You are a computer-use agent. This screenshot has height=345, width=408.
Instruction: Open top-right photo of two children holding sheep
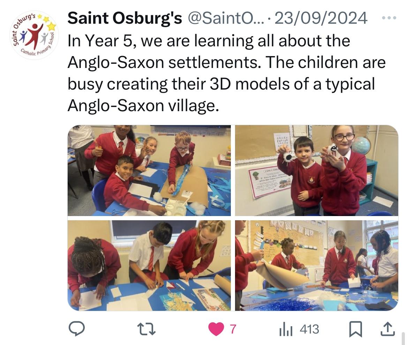[x=317, y=170]
